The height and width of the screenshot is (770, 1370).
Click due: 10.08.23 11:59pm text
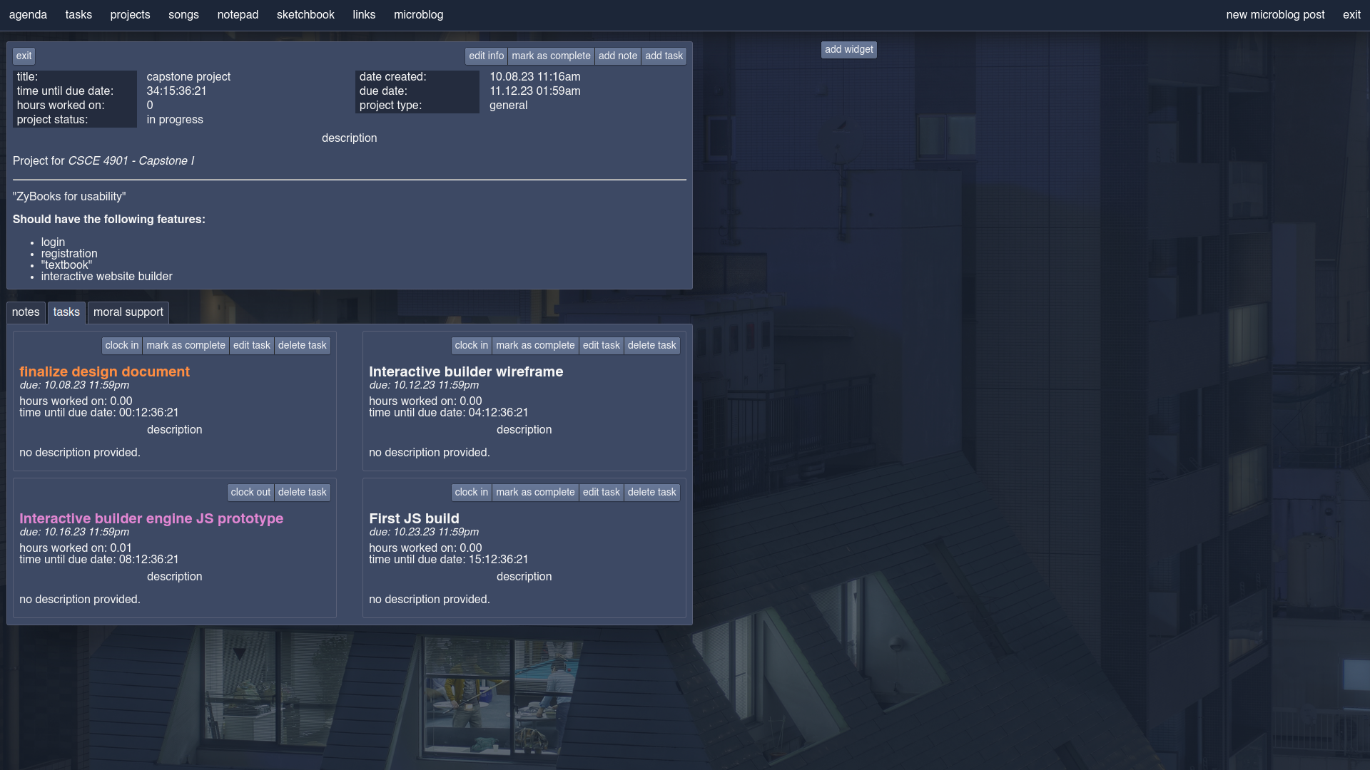74,385
